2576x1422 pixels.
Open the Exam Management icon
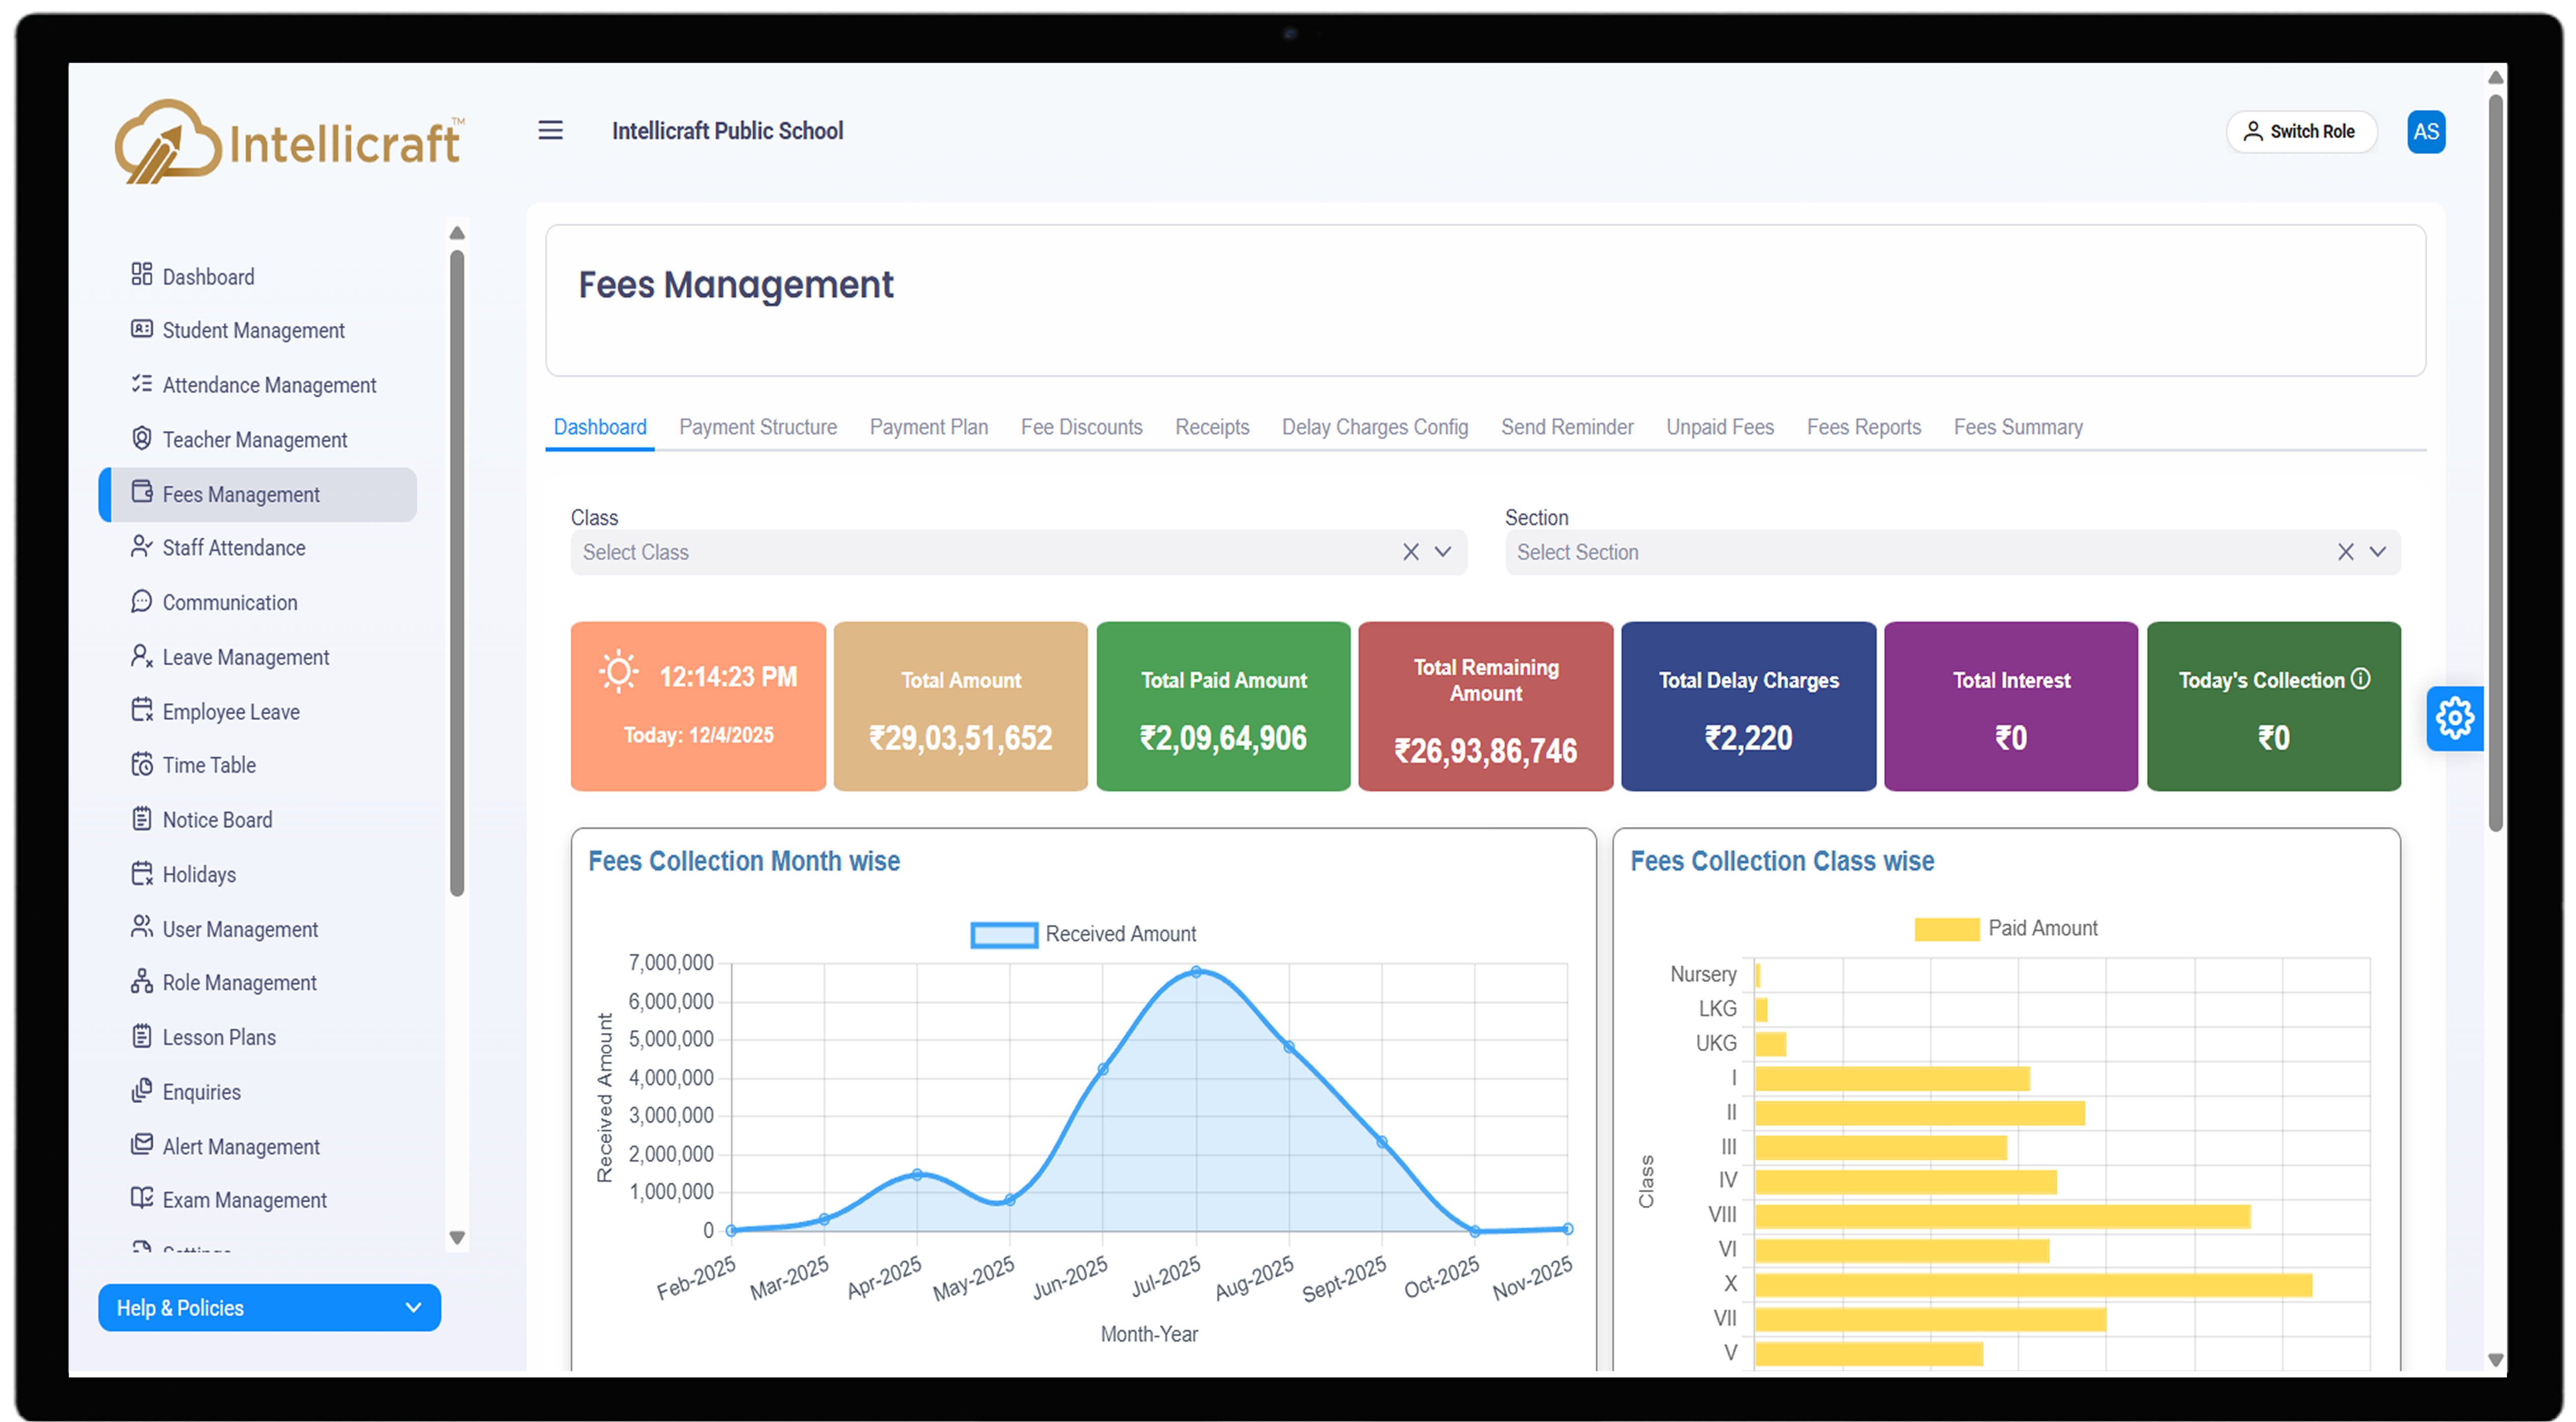pyautogui.click(x=142, y=1199)
